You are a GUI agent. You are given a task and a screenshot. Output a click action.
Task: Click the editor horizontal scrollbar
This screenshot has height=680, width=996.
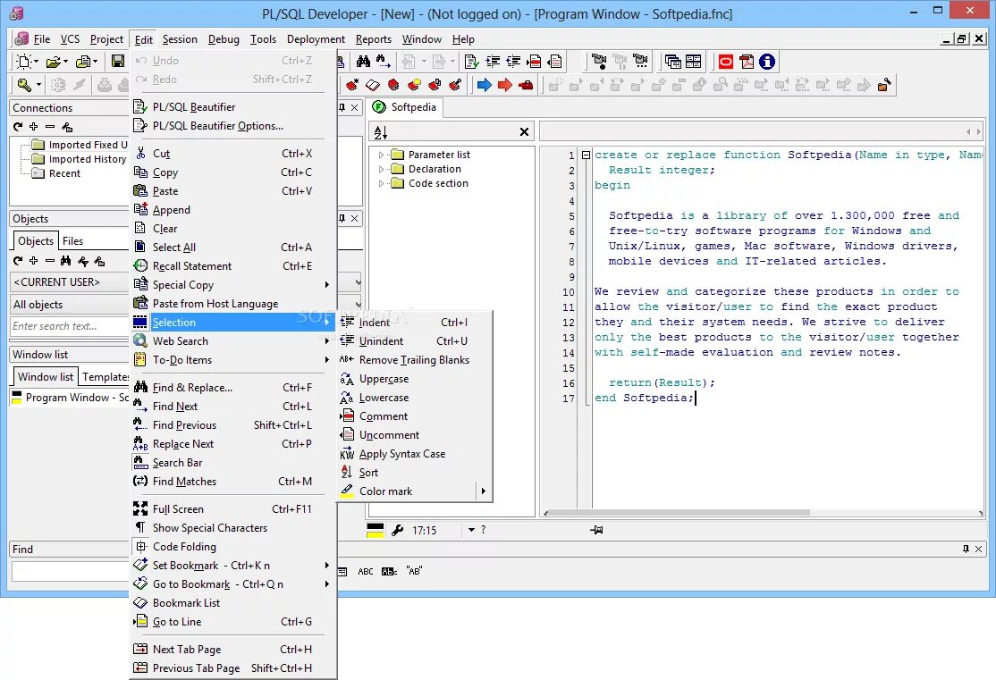tap(678, 512)
